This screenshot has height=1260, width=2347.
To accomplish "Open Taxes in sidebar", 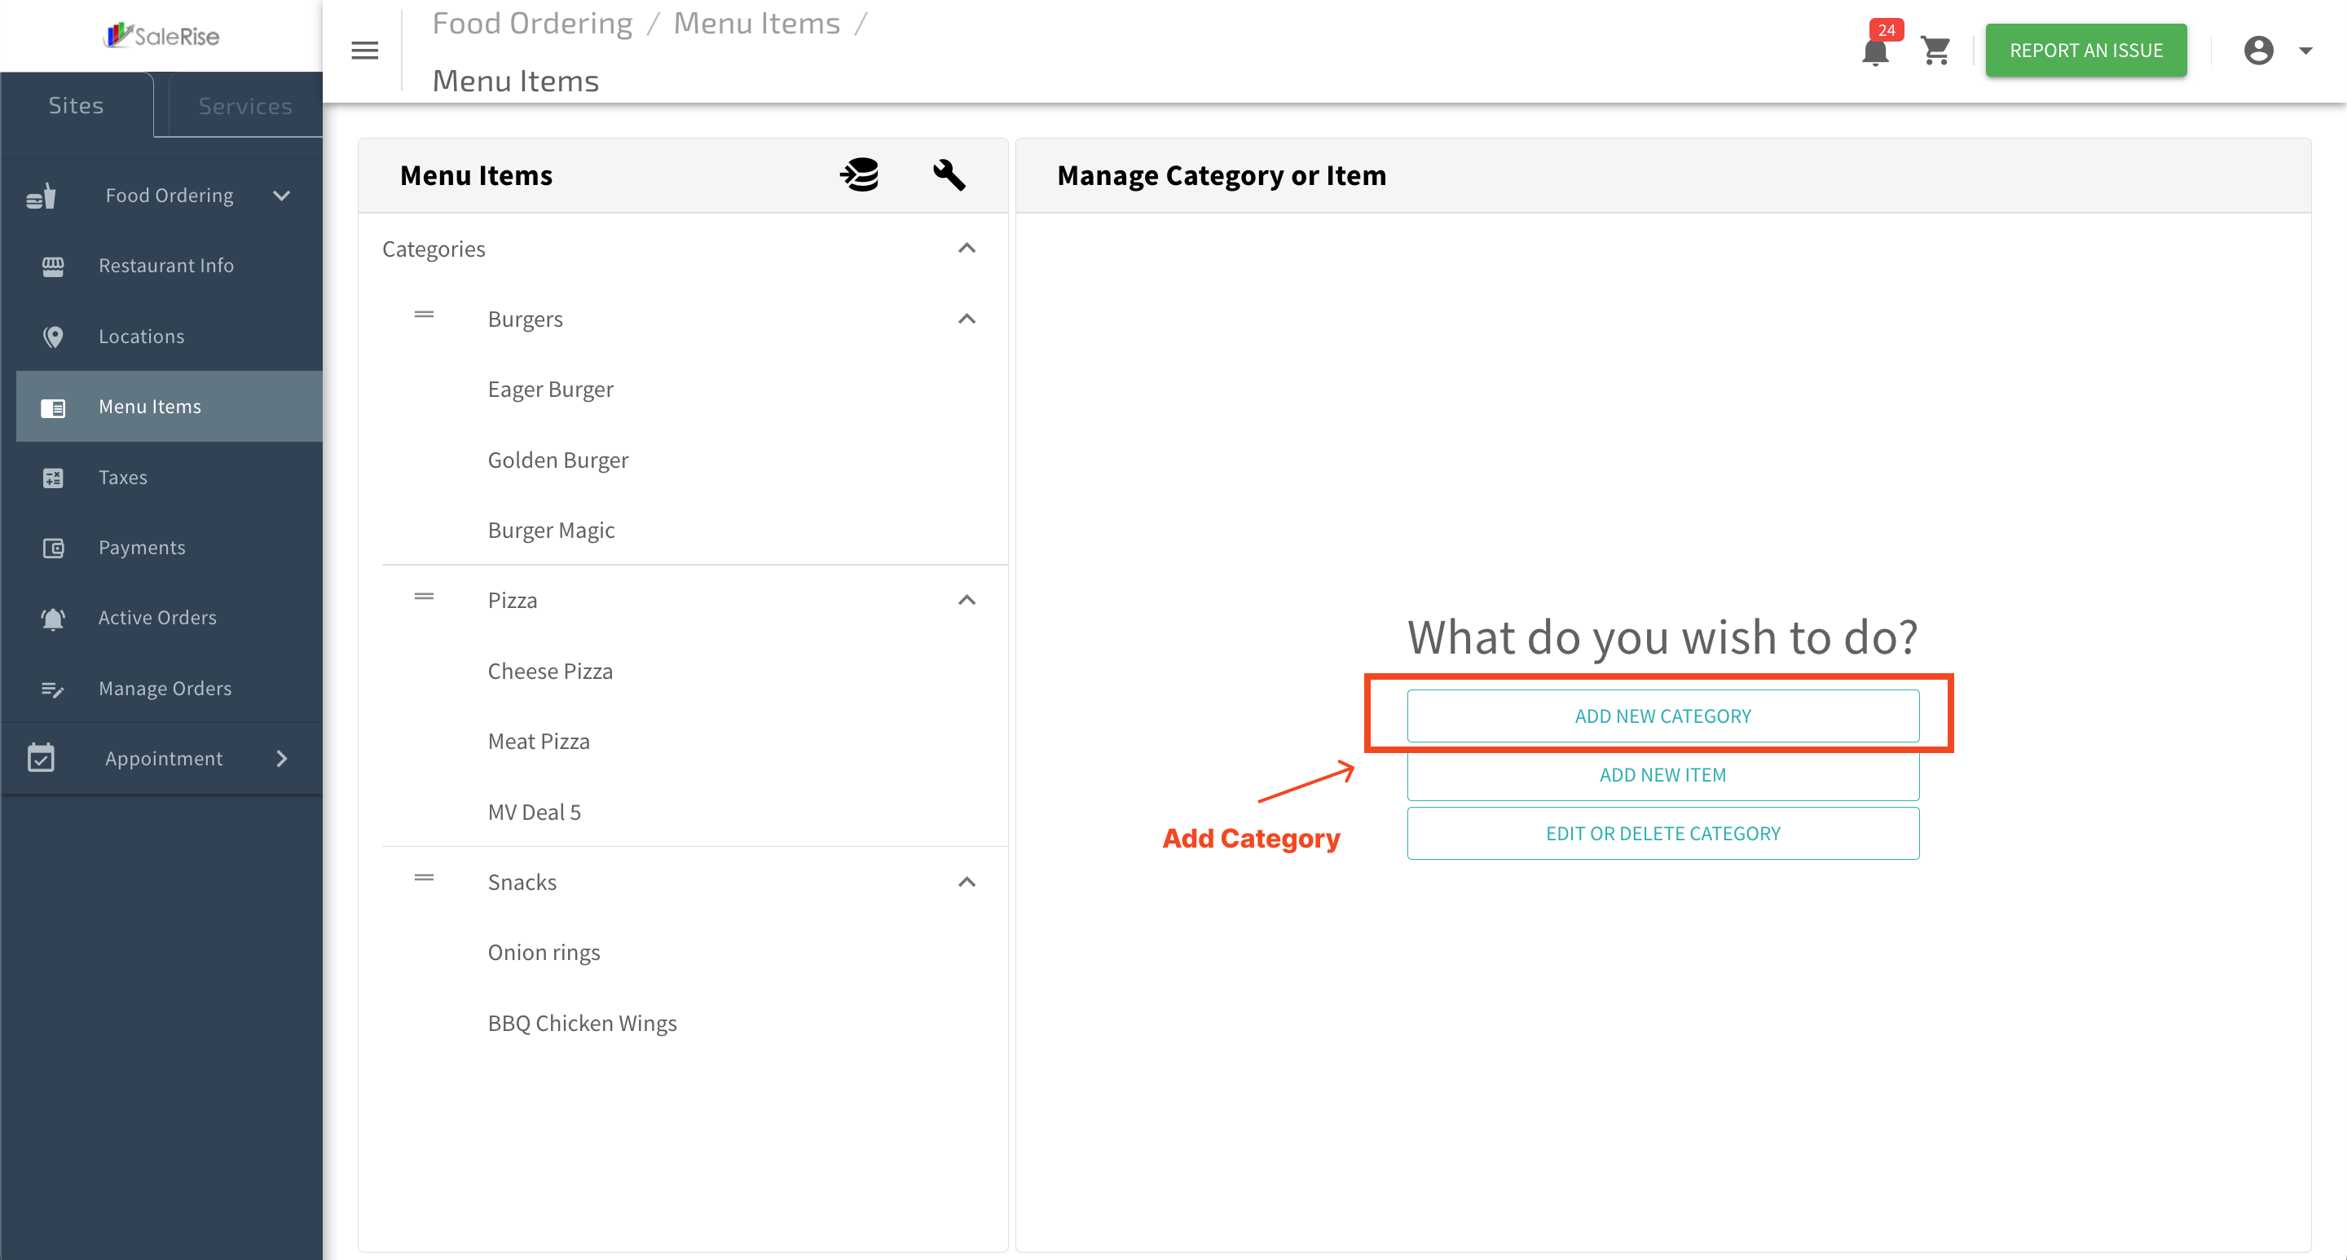I will (x=170, y=478).
